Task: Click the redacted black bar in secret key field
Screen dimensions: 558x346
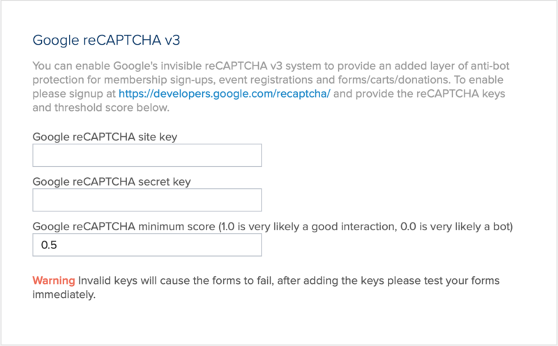Action: tap(146, 201)
